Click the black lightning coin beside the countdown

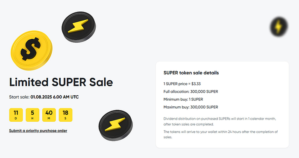coord(116,126)
